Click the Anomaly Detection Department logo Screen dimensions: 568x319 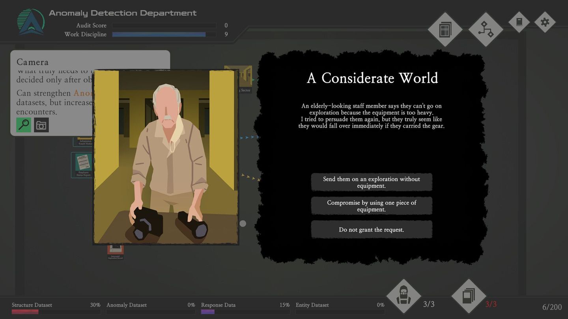point(31,22)
